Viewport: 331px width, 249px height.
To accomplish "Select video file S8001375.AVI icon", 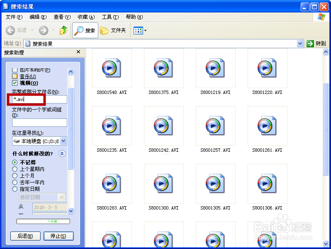I will (164, 68).
